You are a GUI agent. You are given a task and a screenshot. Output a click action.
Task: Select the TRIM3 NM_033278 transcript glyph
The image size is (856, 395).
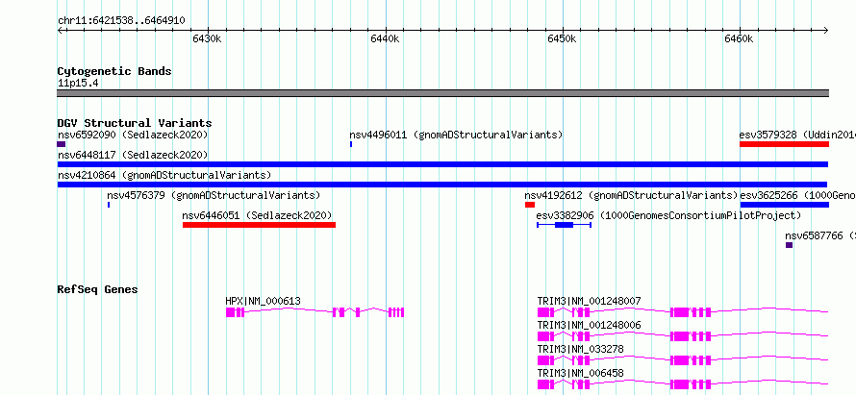(683, 360)
